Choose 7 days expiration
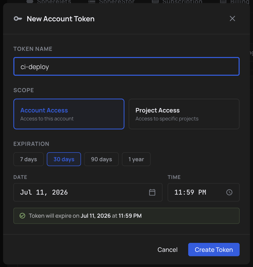 [29, 159]
